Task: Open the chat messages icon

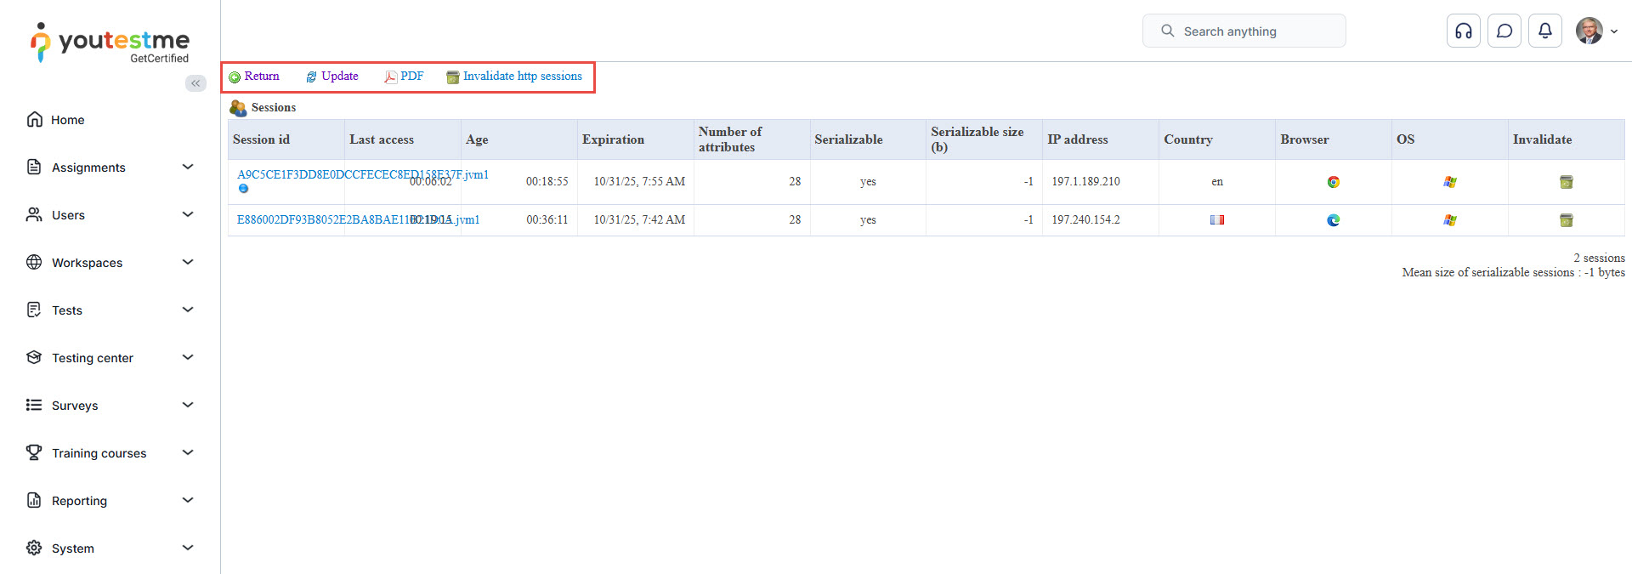Action: (1504, 31)
